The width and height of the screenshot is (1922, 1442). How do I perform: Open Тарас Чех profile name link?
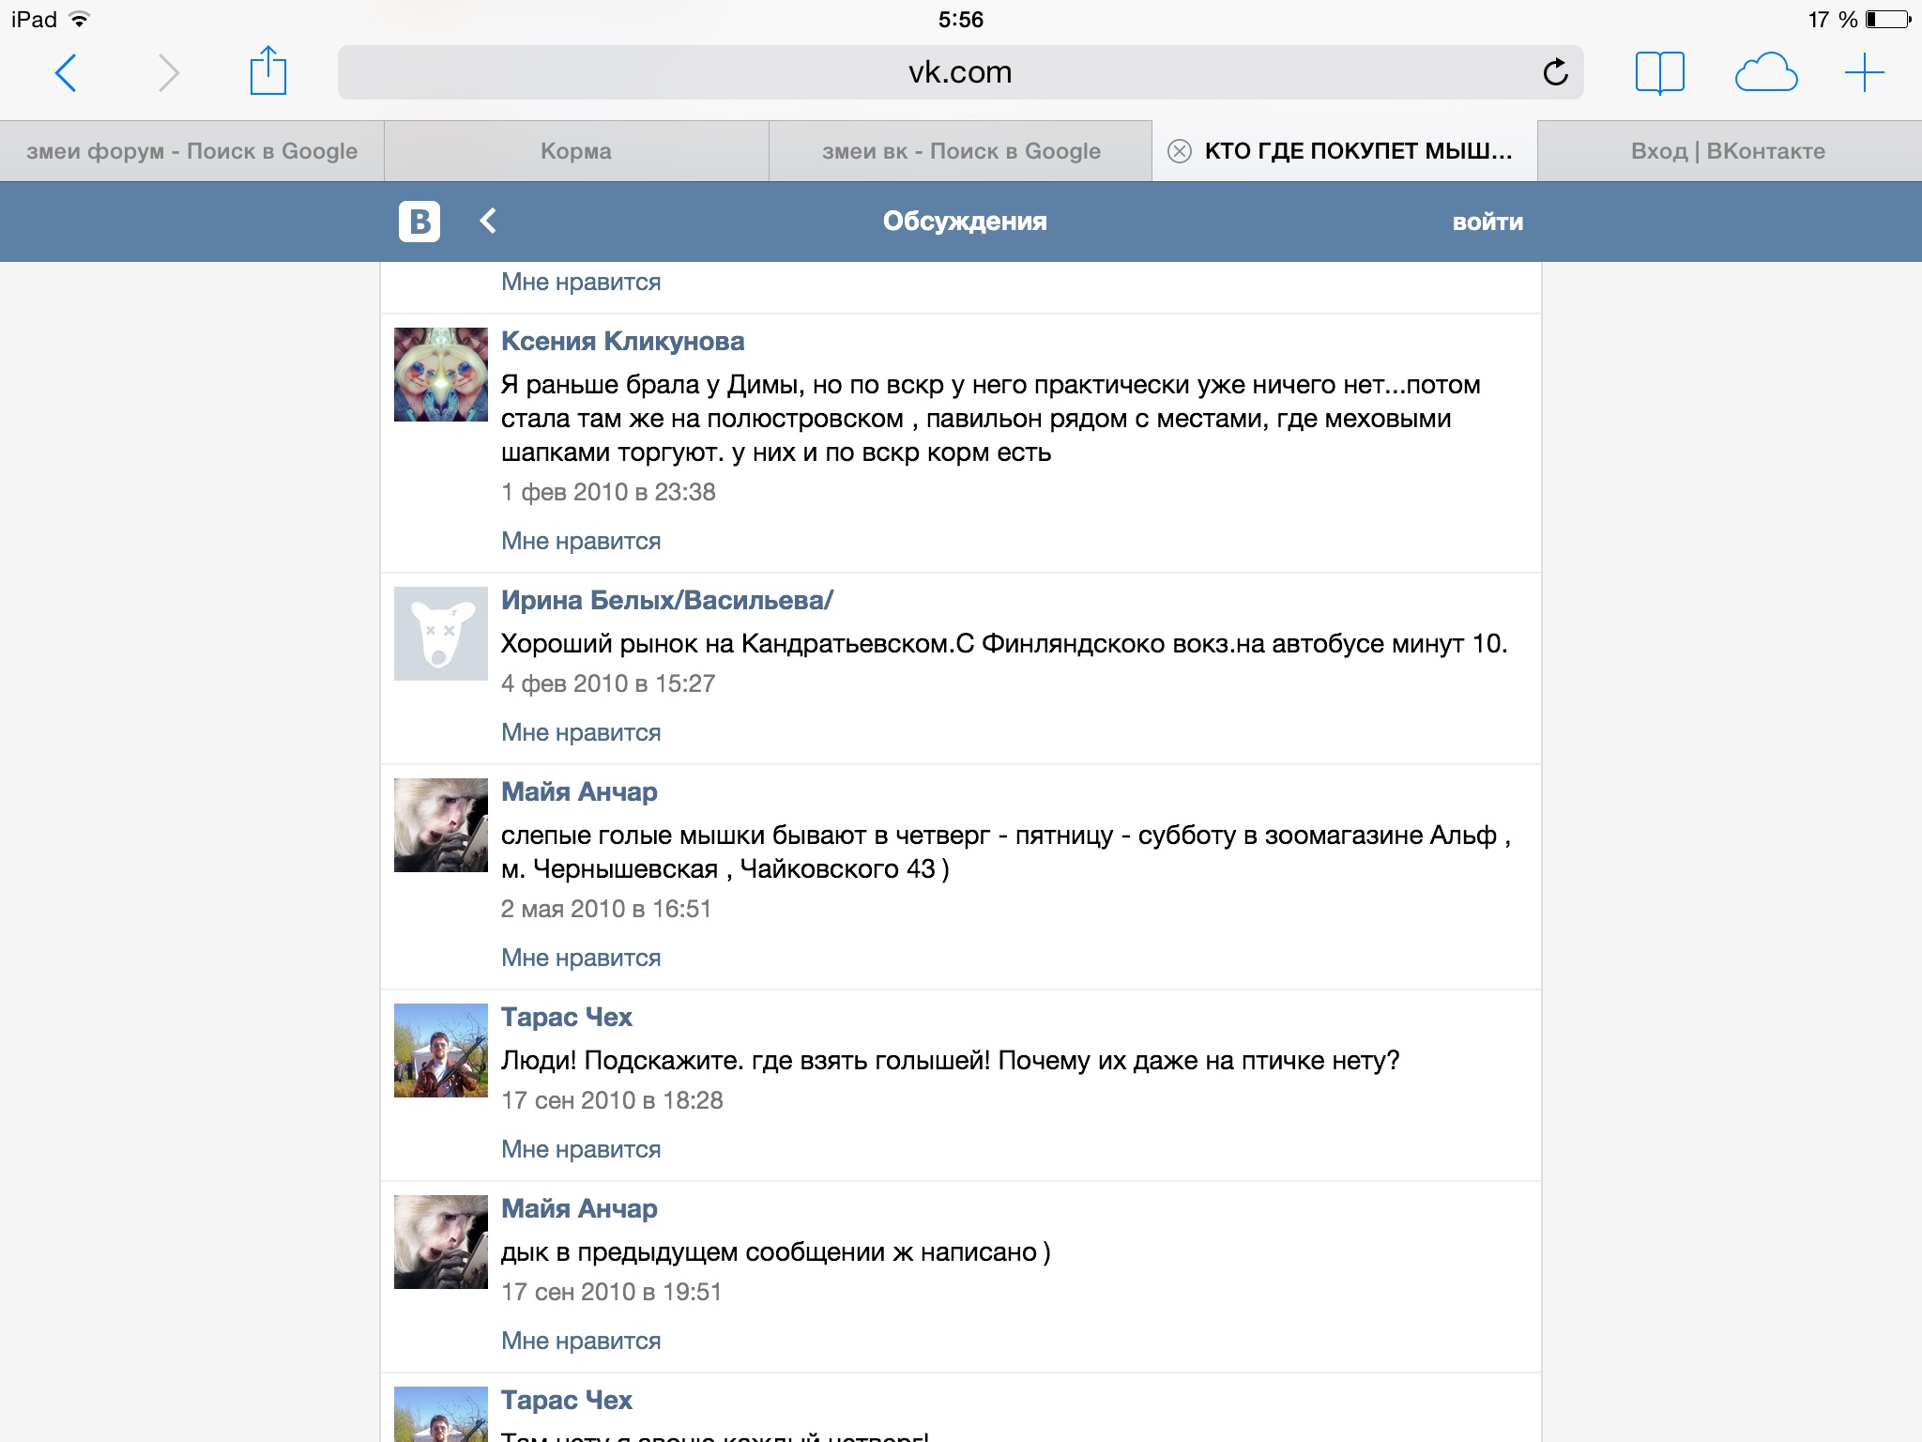(566, 1017)
